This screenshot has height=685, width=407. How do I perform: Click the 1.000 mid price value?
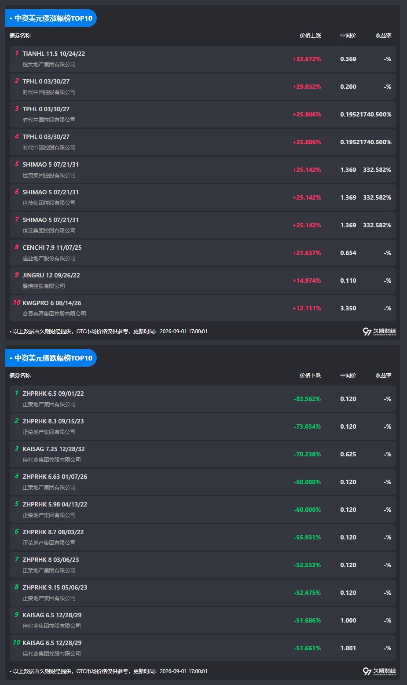click(348, 620)
